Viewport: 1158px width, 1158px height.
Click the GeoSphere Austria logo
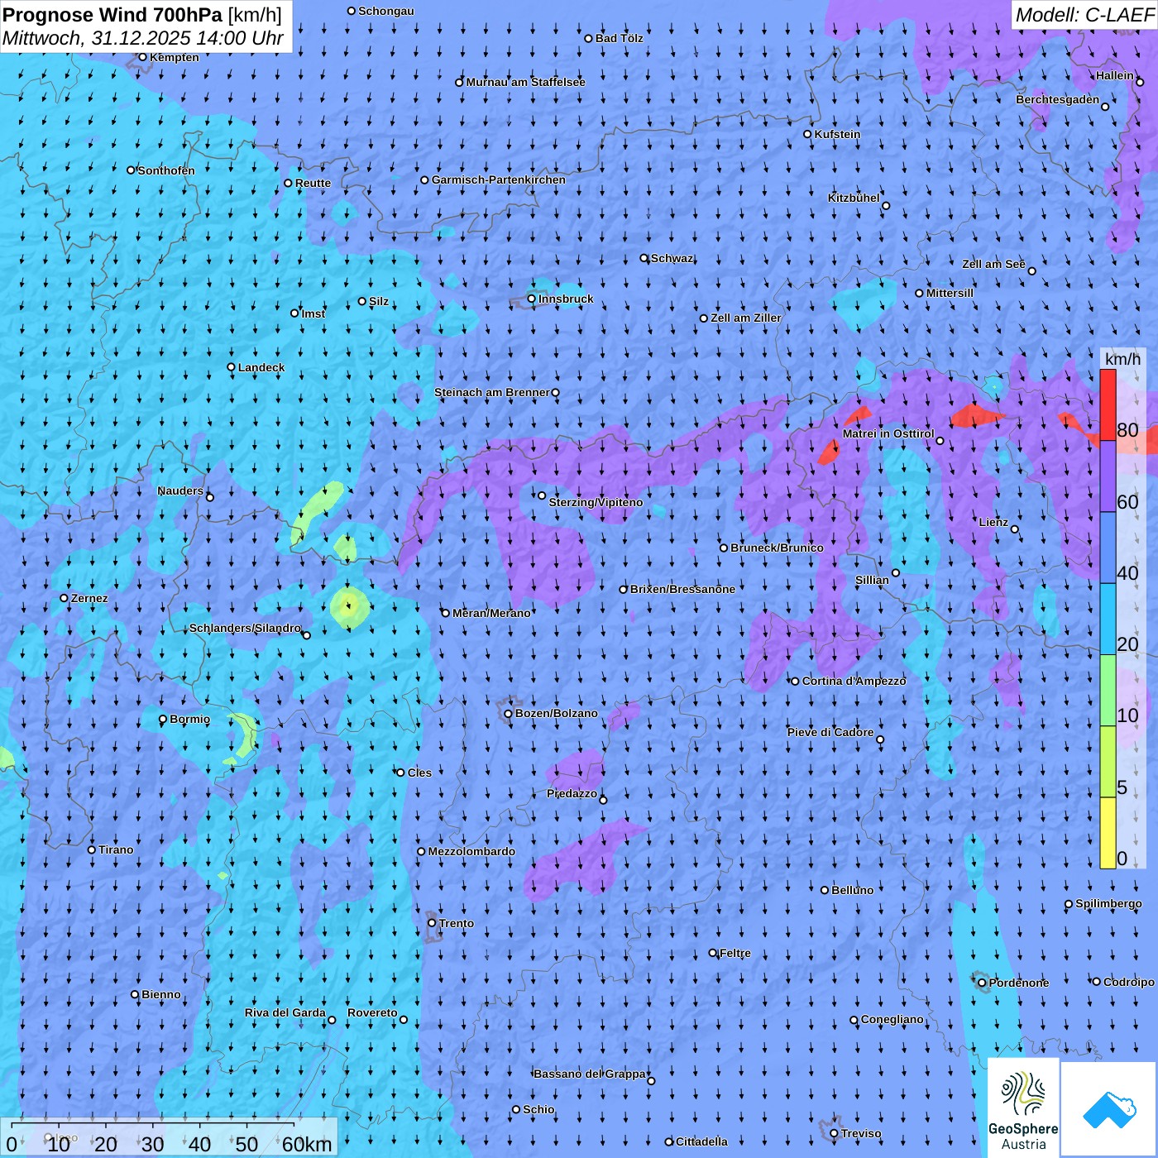tap(1023, 1108)
